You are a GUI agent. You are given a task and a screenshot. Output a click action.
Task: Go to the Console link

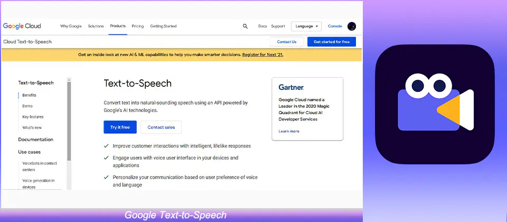click(335, 26)
